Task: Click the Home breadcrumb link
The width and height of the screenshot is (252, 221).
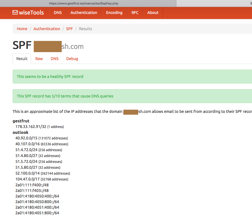Action: 22,29
